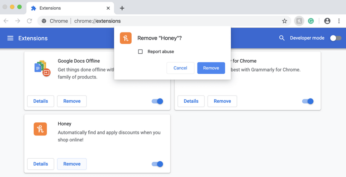Screen dimensions: 346x177
Task: Click Remove on the Google Docs Offline card
Action: (72, 101)
